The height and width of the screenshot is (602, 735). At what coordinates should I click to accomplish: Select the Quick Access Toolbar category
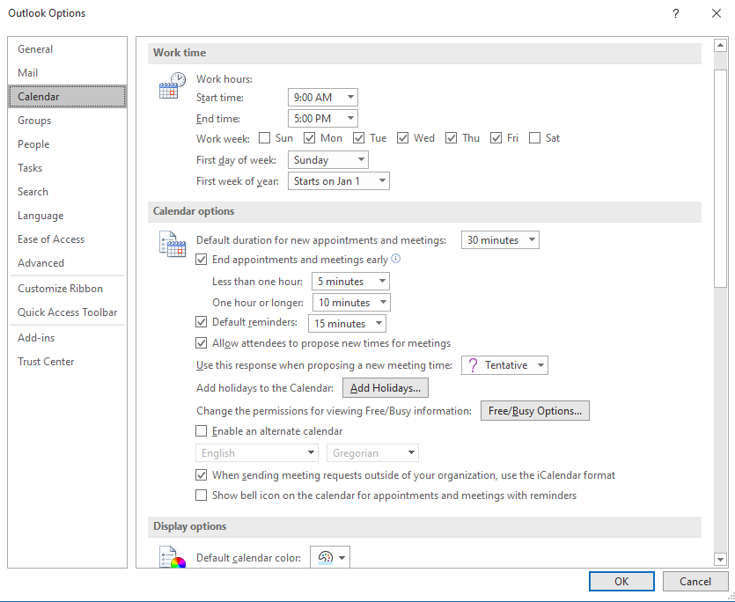click(67, 312)
